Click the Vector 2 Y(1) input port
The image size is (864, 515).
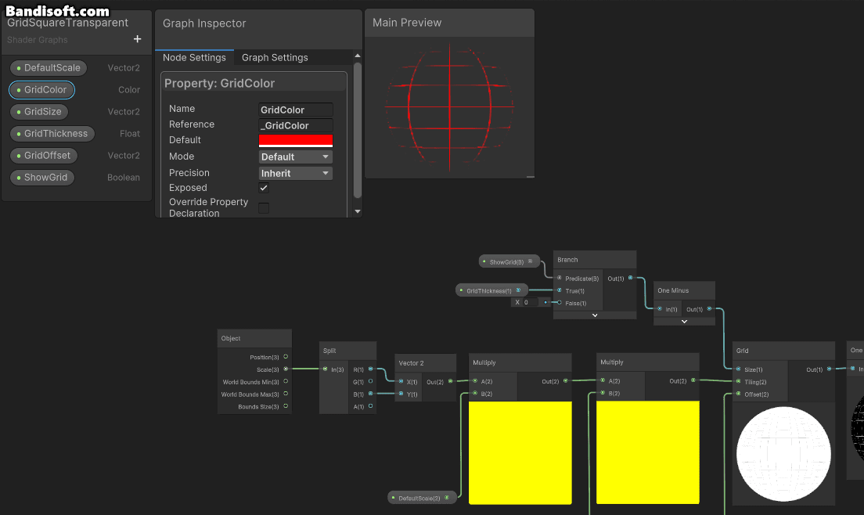click(401, 394)
